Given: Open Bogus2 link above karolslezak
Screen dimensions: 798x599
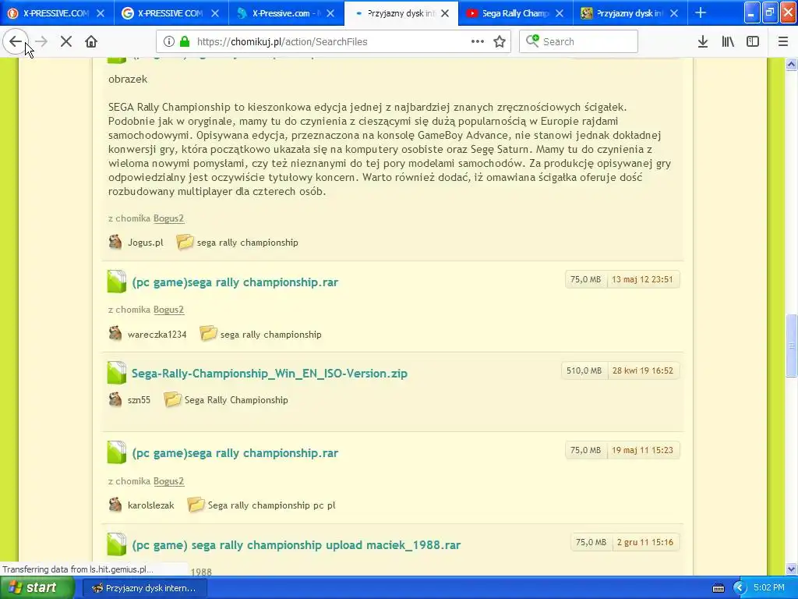Looking at the screenshot, I should (x=168, y=481).
